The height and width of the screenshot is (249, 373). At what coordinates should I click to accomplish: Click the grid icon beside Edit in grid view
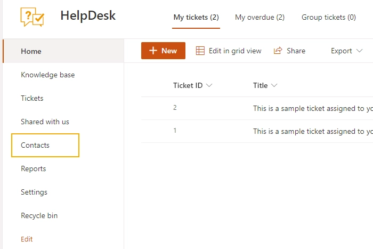point(200,51)
